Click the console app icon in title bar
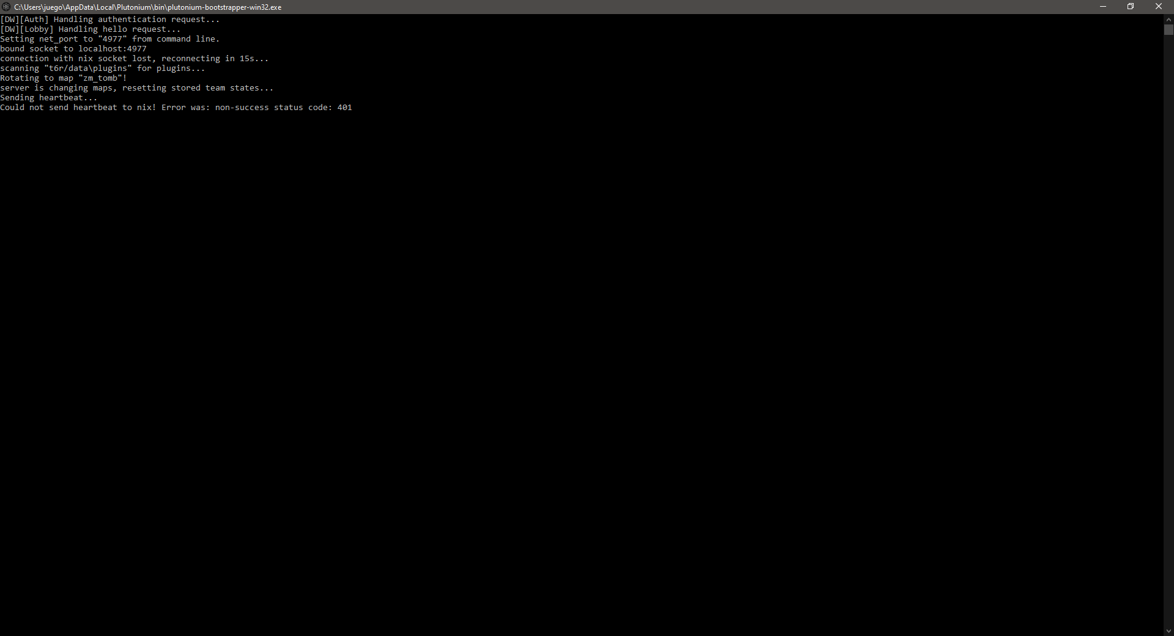 click(6, 7)
